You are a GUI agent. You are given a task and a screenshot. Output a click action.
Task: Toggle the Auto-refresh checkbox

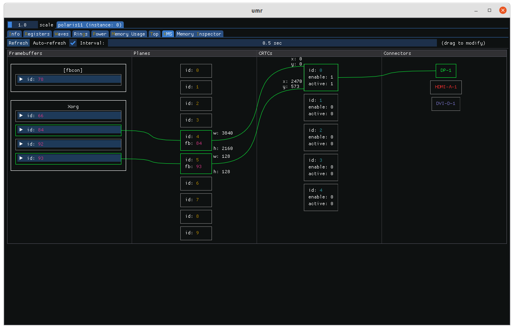pyautogui.click(x=73, y=43)
